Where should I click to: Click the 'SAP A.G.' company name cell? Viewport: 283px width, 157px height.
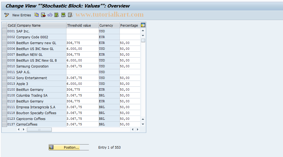[41, 72]
